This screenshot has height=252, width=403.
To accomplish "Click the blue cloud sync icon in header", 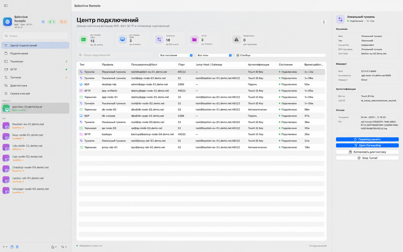I will 43,22.
